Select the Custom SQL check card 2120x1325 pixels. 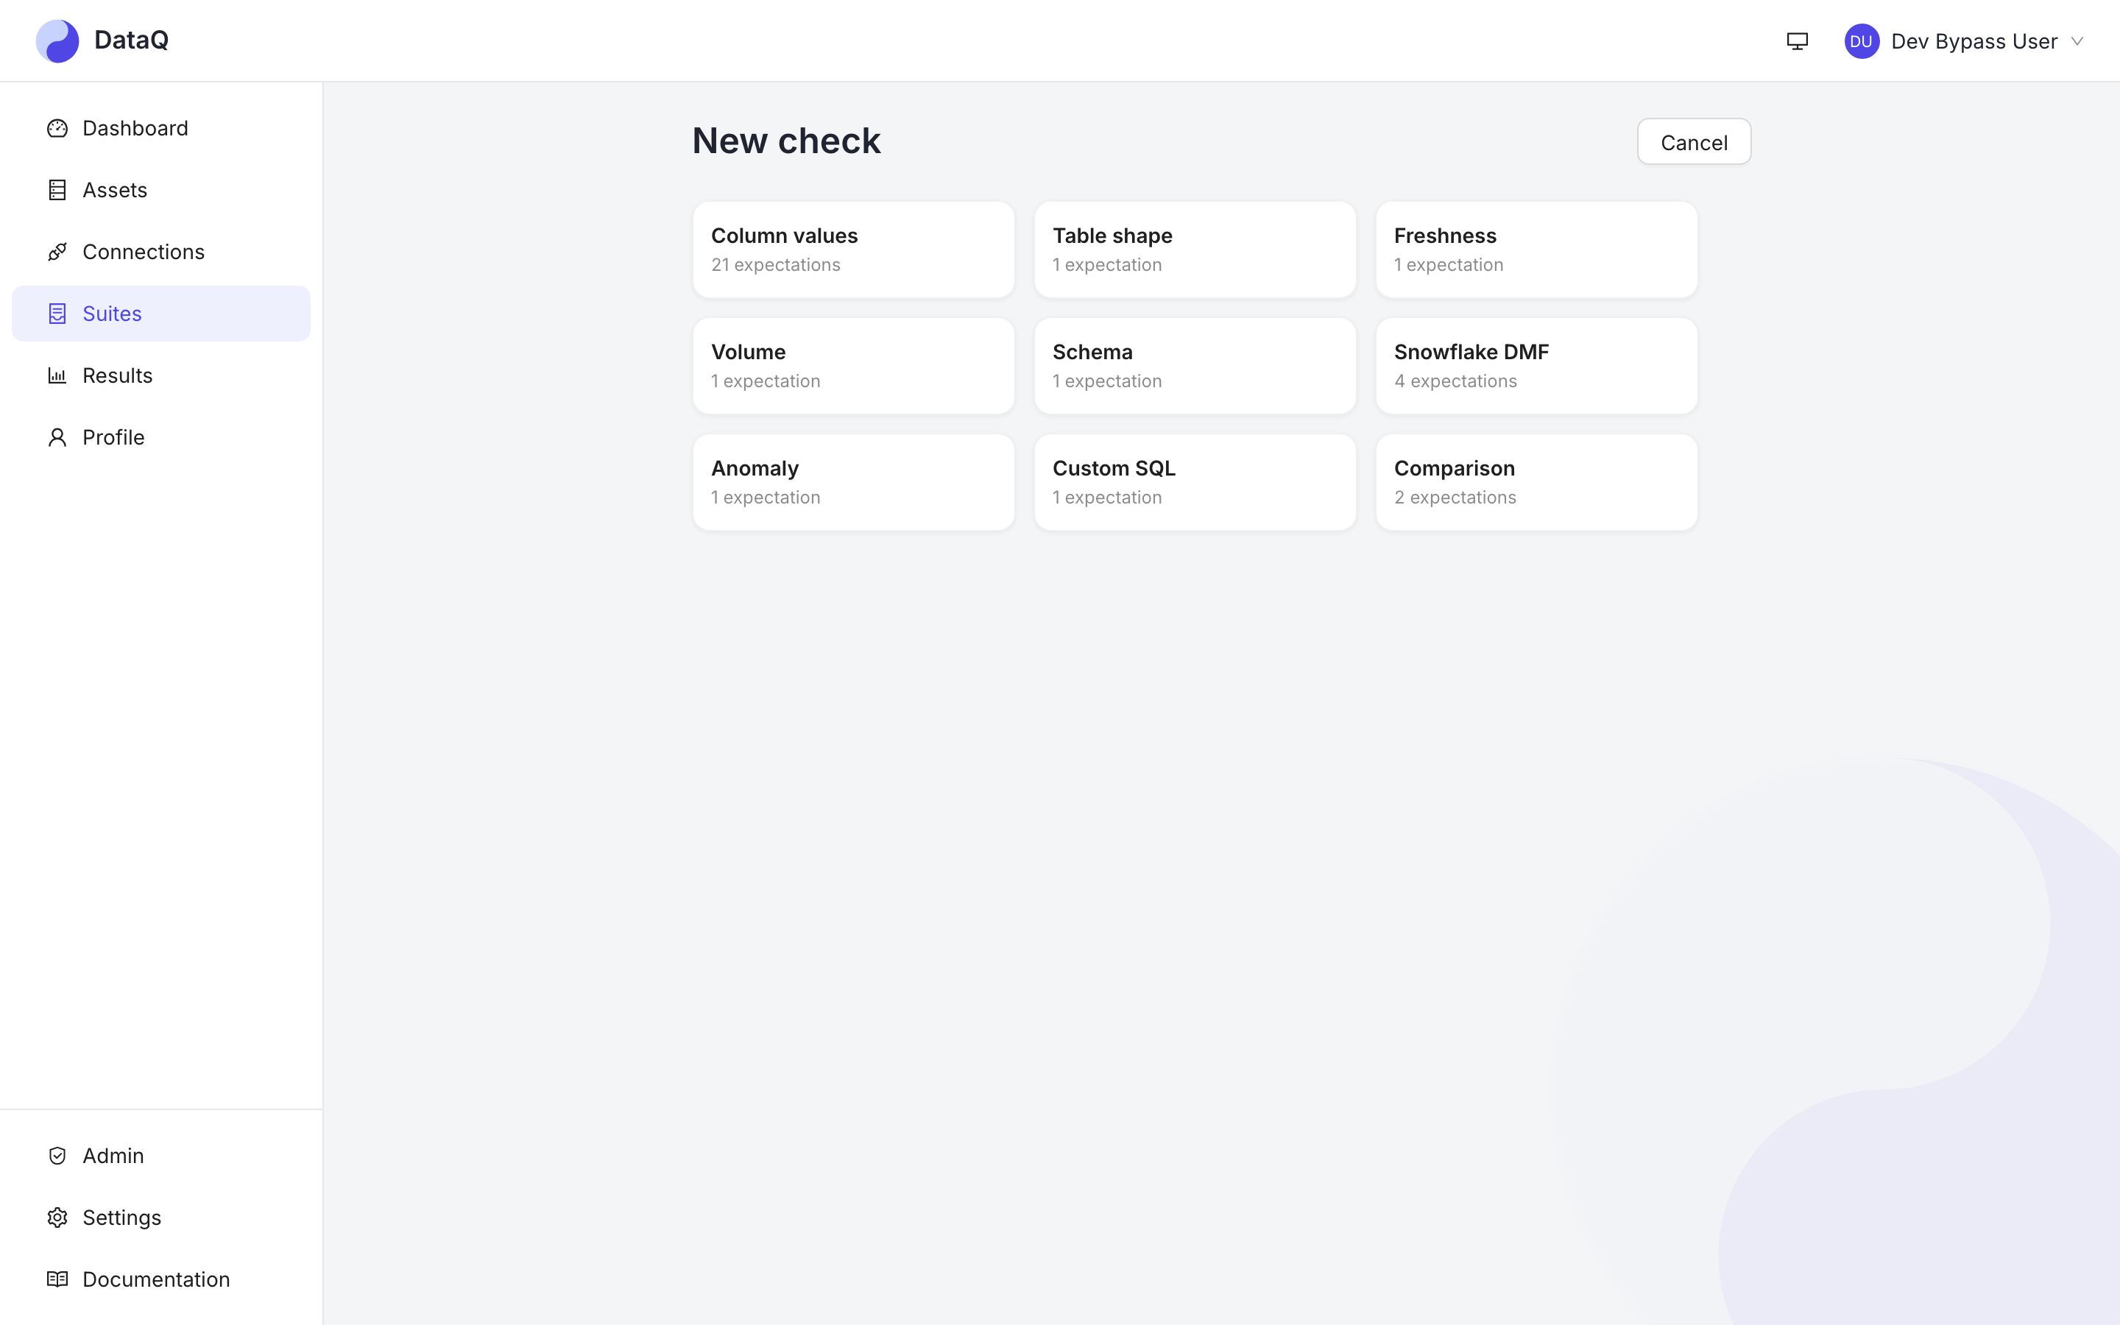pos(1195,482)
